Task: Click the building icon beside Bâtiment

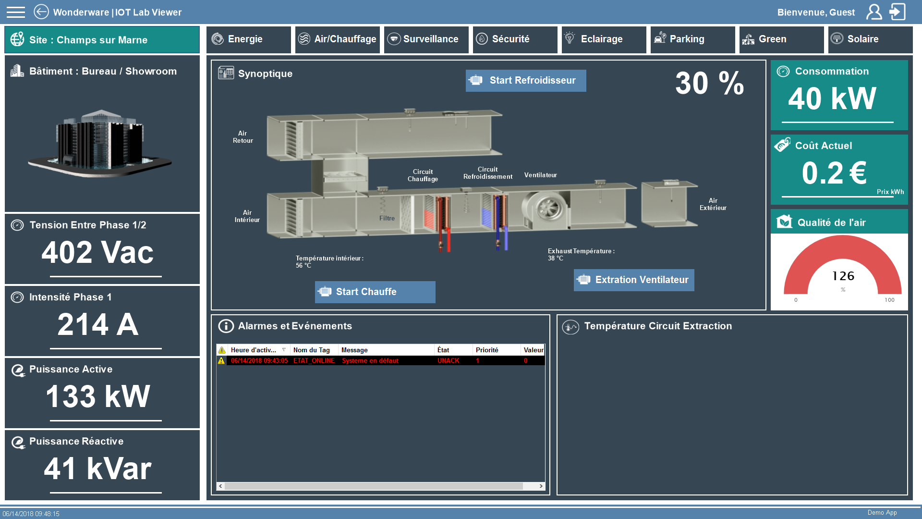Action: 17,71
